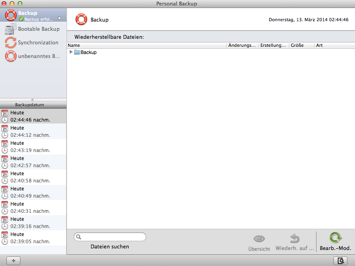Click the arrow next to Backup erfol...
This screenshot has height=266, width=355.
(59, 18)
